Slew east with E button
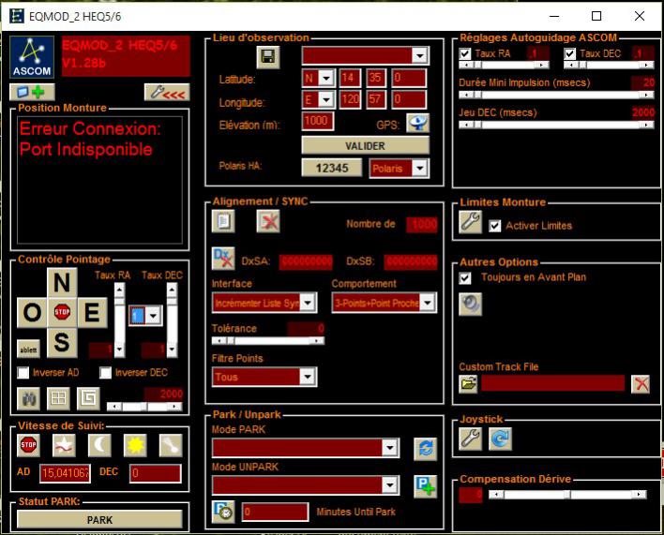Screen dimensions: 664x535 coord(92,313)
